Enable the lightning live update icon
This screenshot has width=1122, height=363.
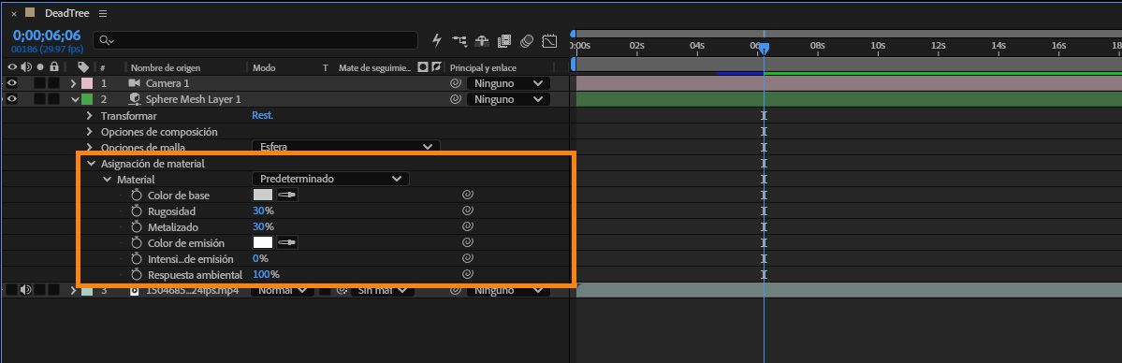(x=437, y=41)
